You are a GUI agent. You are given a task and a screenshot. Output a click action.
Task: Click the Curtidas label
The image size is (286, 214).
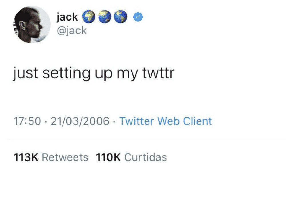tap(146, 157)
